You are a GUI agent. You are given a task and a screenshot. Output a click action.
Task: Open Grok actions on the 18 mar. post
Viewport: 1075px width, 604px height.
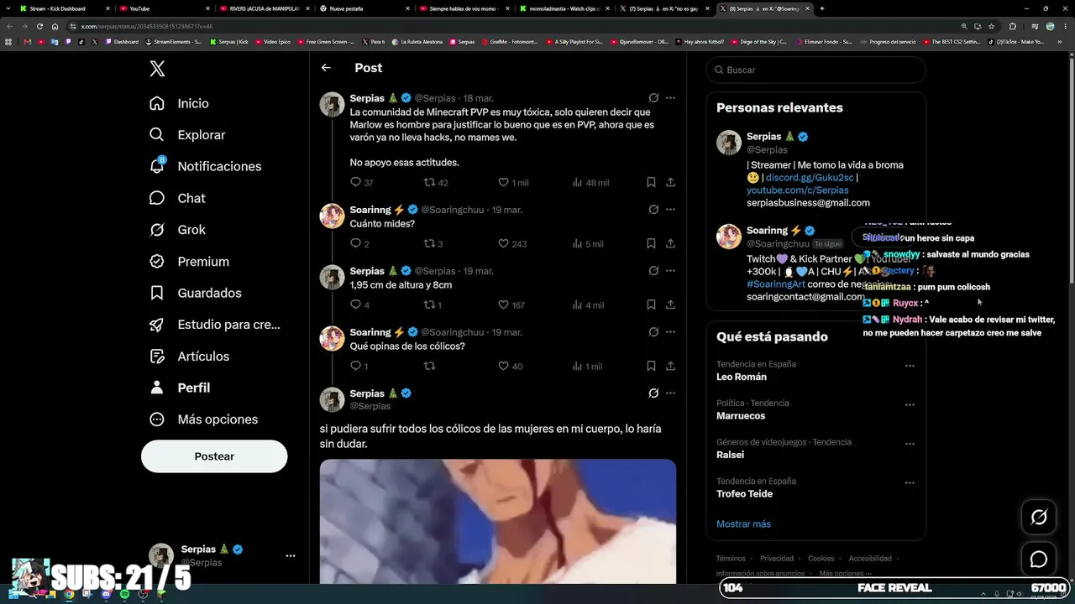653,98
